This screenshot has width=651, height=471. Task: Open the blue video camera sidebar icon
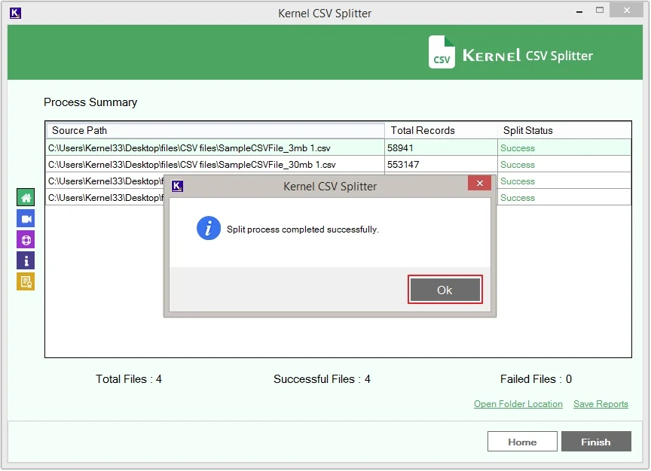[x=26, y=219]
